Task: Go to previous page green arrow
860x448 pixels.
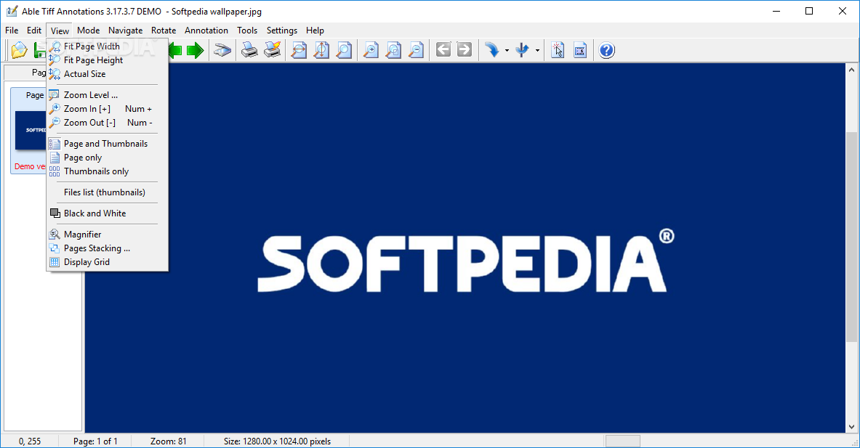Action: pyautogui.click(x=175, y=50)
